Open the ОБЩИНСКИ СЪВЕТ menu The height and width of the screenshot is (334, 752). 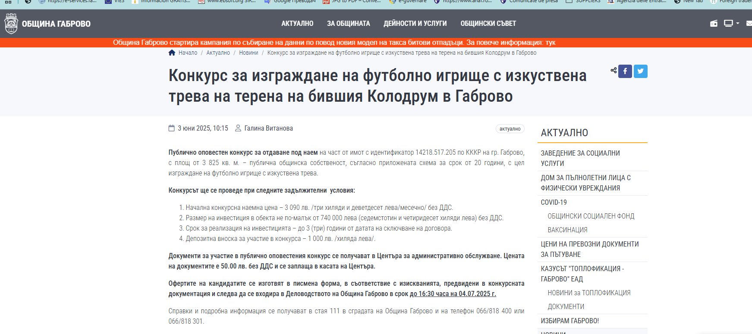click(x=488, y=24)
